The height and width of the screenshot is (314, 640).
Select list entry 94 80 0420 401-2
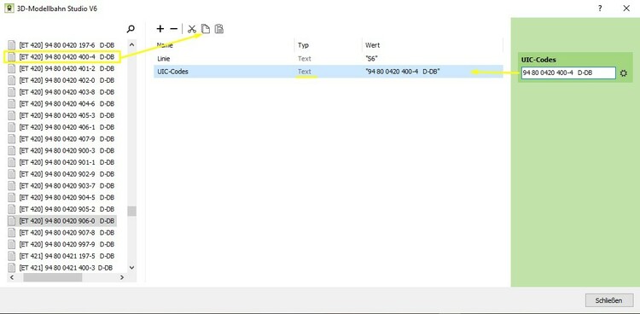[x=61, y=68]
